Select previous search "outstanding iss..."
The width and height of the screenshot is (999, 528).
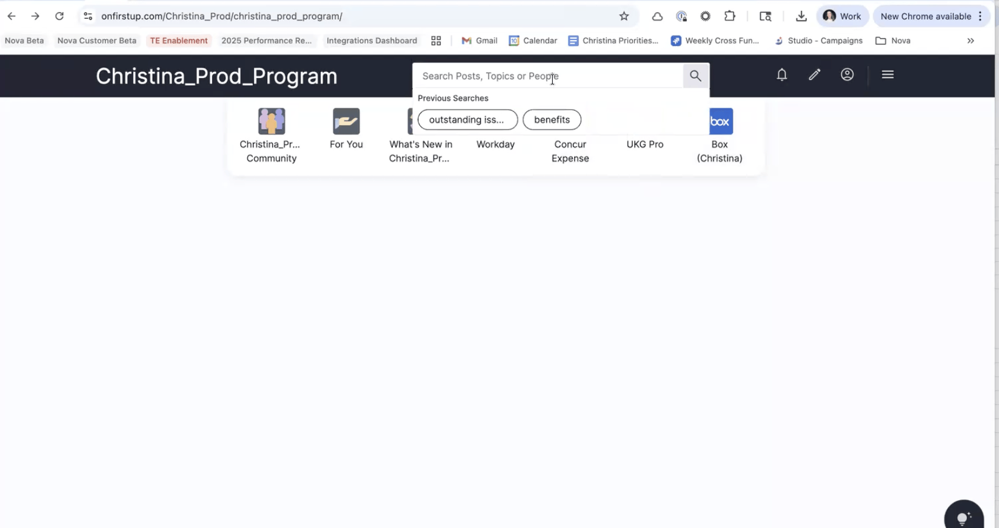pyautogui.click(x=467, y=120)
